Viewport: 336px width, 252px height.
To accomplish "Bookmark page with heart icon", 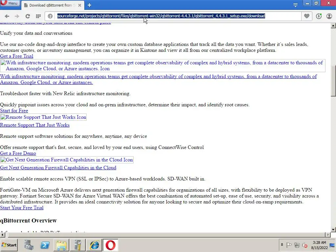I will click(307, 16).
